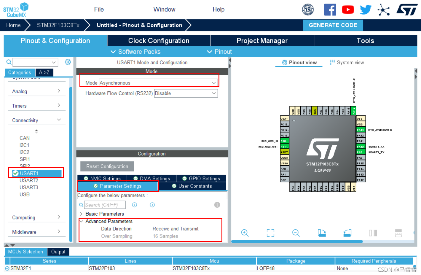Collapse Advanced Parameters section
Viewport: 421px width, 275px height.
pos(81,221)
